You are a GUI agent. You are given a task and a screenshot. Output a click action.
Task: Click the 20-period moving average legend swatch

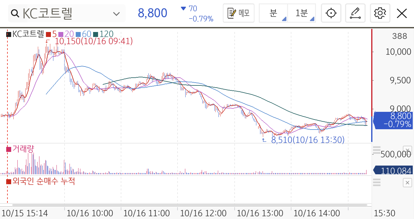[61, 34]
